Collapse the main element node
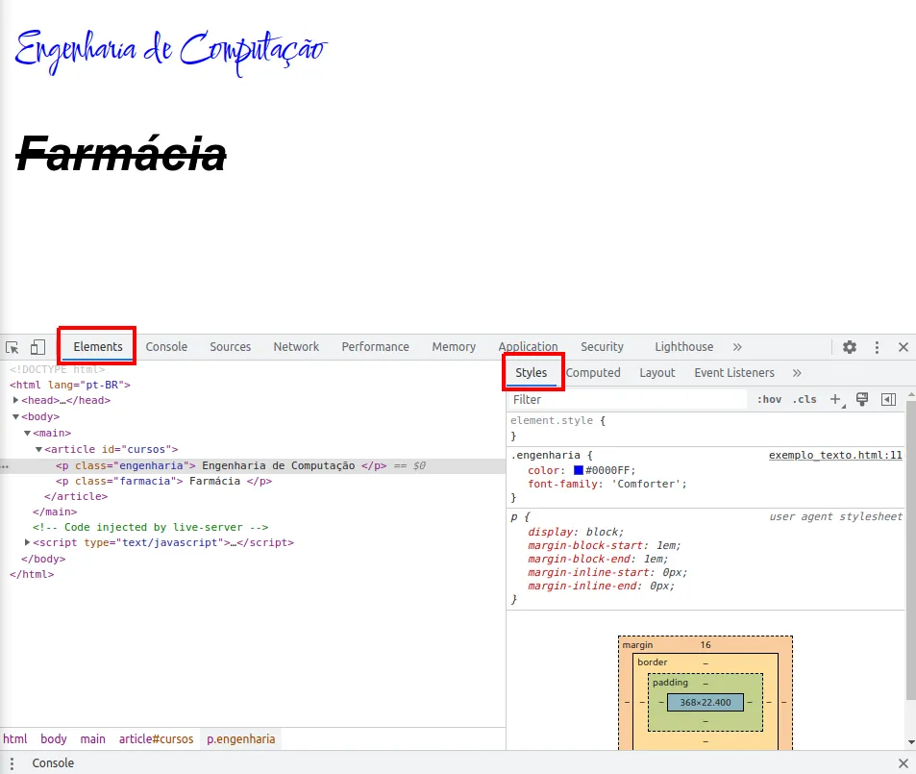This screenshot has height=774, width=916. click(x=28, y=434)
